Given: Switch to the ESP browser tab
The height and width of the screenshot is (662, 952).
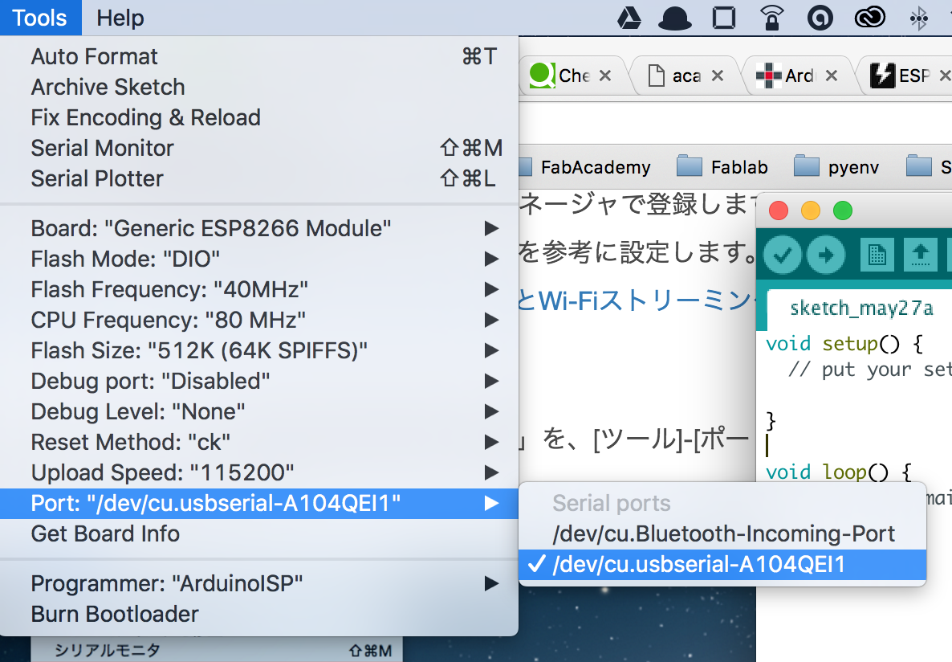Looking at the screenshot, I should click(x=908, y=76).
